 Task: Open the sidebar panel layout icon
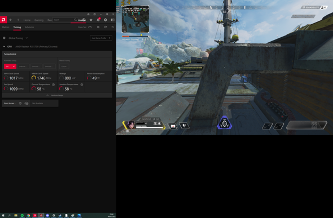(x=112, y=20)
